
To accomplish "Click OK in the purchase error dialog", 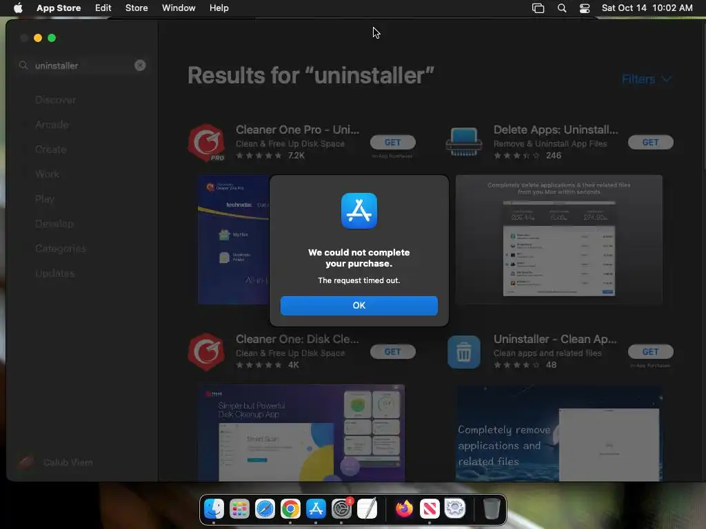I will [x=359, y=305].
